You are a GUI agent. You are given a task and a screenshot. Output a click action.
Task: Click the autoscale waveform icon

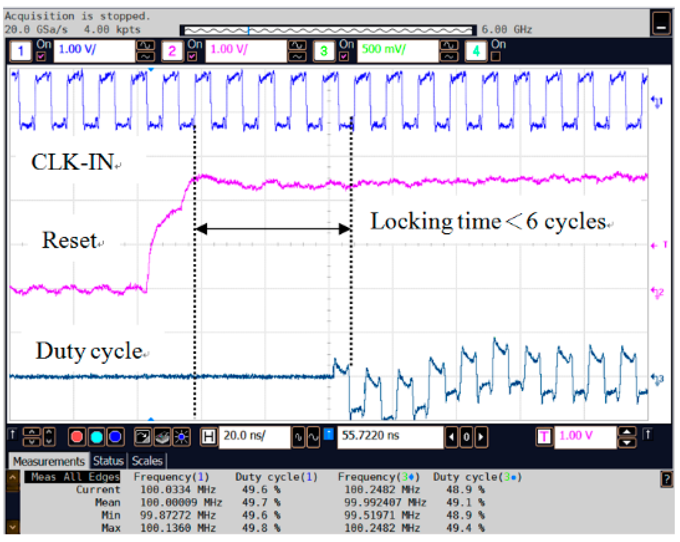(x=143, y=437)
